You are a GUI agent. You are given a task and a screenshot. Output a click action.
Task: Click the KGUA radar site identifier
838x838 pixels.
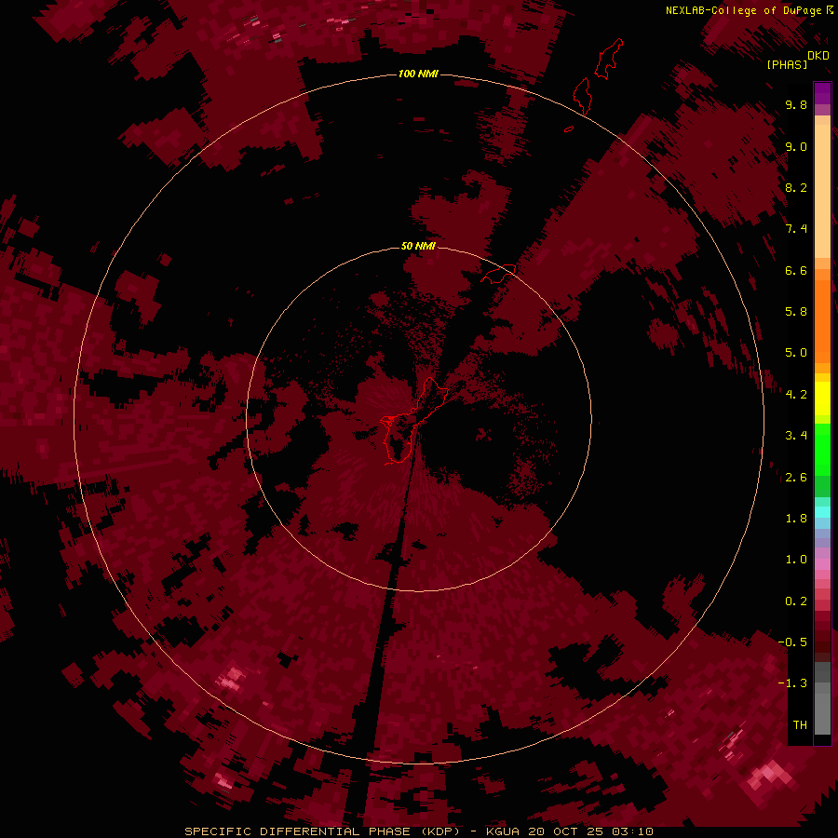click(x=503, y=831)
